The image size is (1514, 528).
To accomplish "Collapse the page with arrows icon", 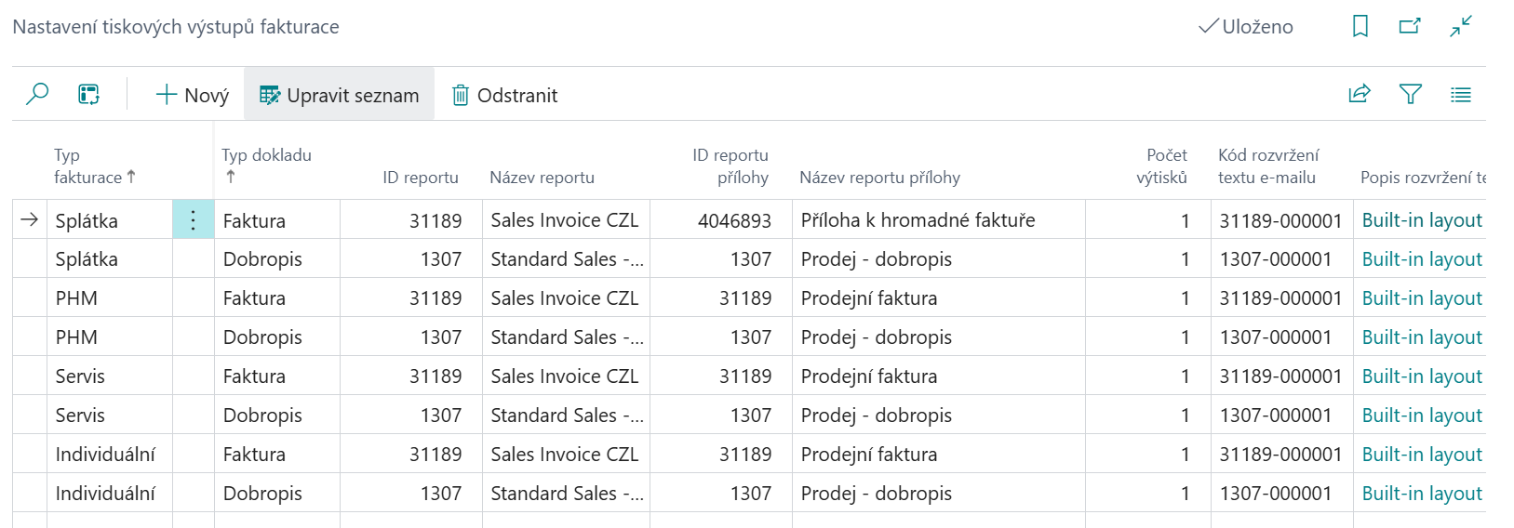I will click(x=1461, y=27).
